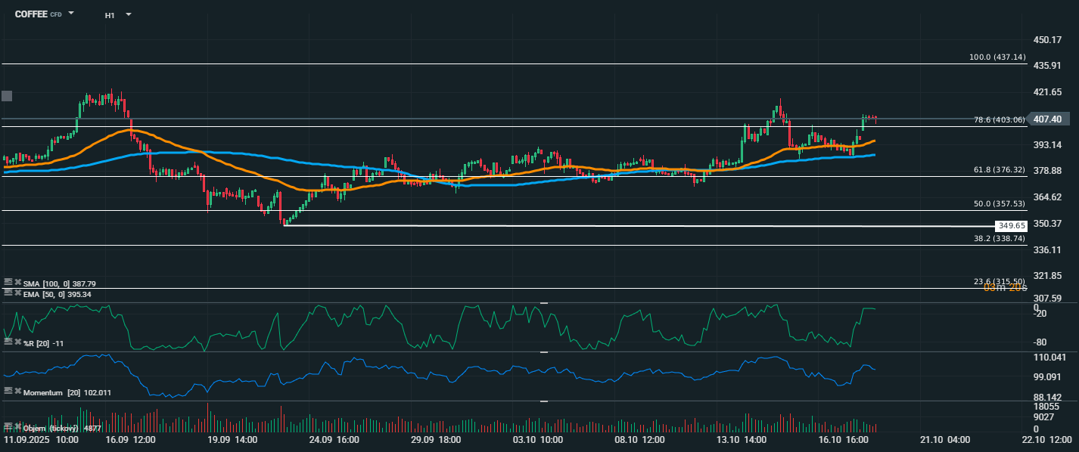
Task: Open settings icon for %R indicator
Action: point(8,342)
